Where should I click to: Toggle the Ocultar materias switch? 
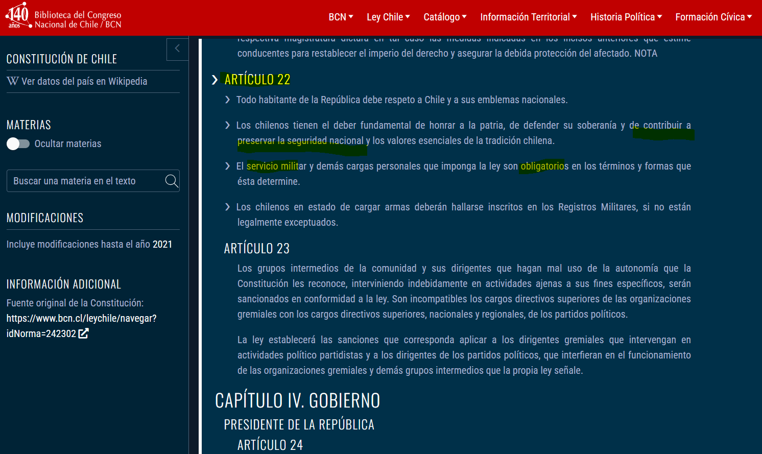point(18,144)
